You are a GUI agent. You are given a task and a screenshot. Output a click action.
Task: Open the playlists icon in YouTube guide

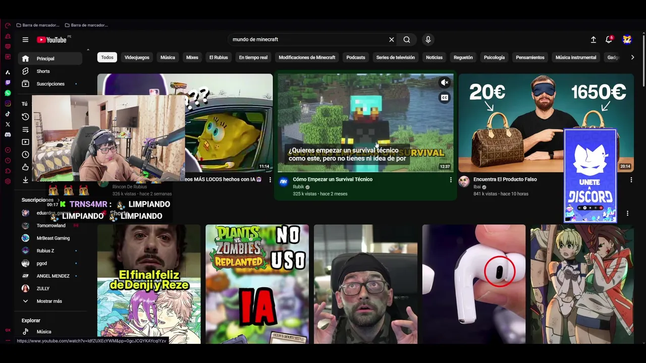25,130
